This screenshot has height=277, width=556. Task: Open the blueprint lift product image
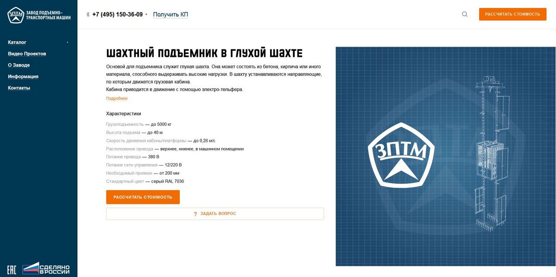[445, 156]
